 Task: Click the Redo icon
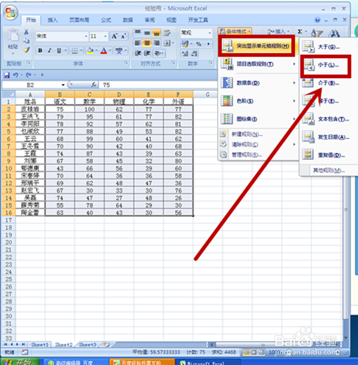(29, 75)
